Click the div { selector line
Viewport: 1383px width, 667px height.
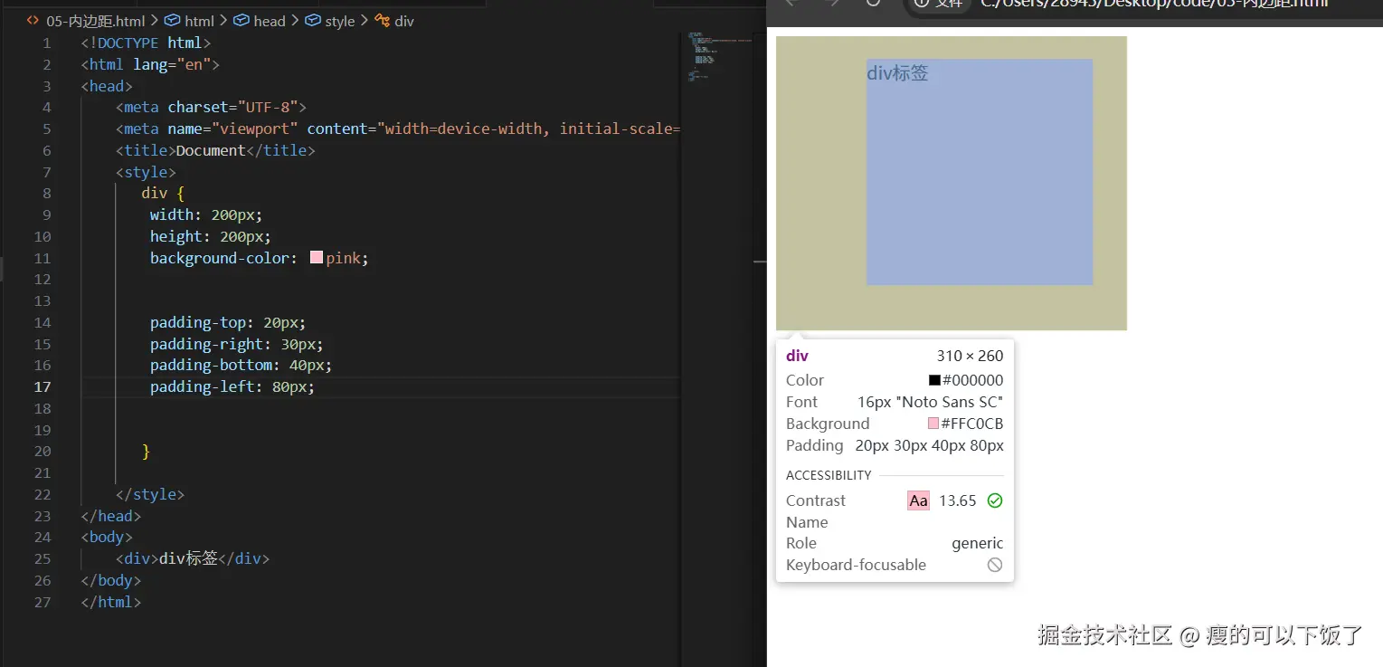coord(163,193)
